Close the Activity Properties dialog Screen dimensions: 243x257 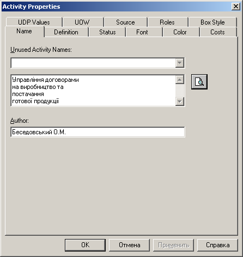coord(236,7)
